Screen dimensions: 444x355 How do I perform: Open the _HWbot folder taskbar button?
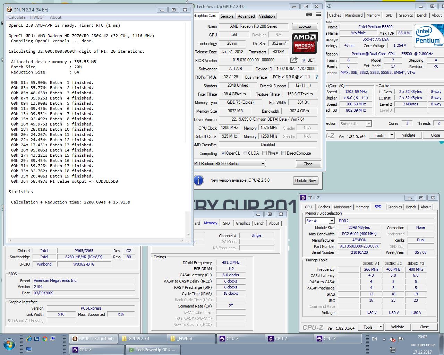coord(192,339)
